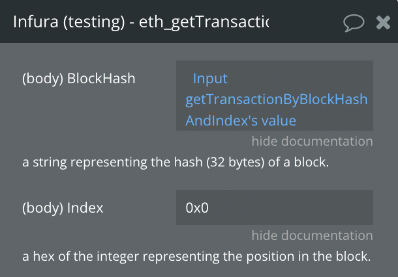Click the (body) Index label
This screenshot has height=277, width=398.
pos(63,208)
